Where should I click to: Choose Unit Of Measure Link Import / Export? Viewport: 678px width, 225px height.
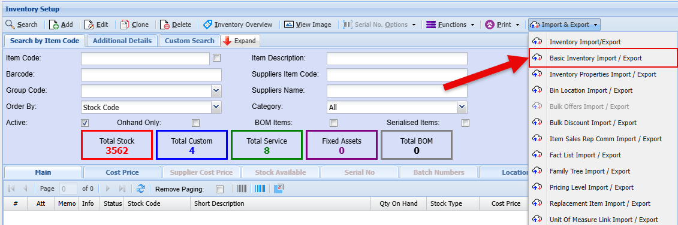(x=602, y=220)
